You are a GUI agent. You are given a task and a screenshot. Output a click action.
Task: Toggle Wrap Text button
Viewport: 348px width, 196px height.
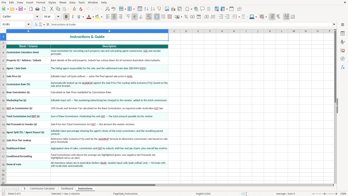tap(149, 17)
